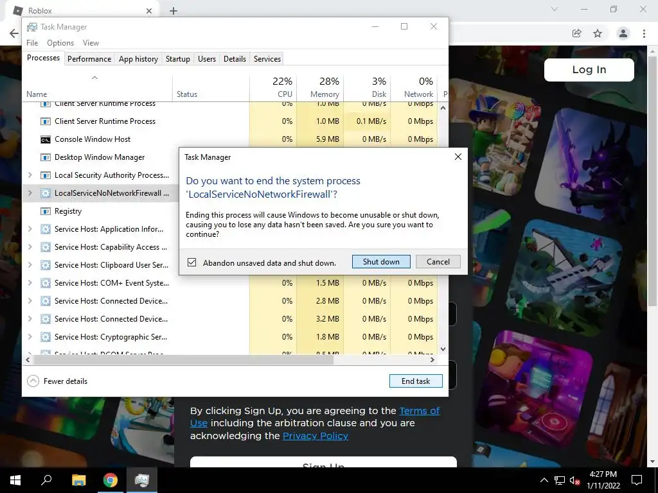Uncheck Abandon unsaved data and shut down
658x493 pixels.
[x=191, y=263]
